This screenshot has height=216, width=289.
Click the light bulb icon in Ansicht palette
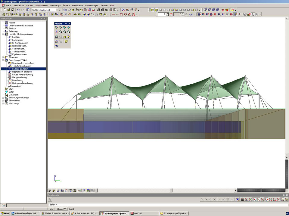coord(69,37)
